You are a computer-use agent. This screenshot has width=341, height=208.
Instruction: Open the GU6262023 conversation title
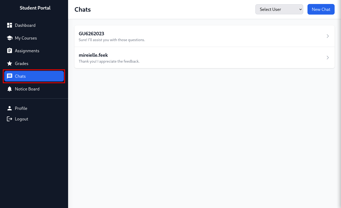[91, 34]
